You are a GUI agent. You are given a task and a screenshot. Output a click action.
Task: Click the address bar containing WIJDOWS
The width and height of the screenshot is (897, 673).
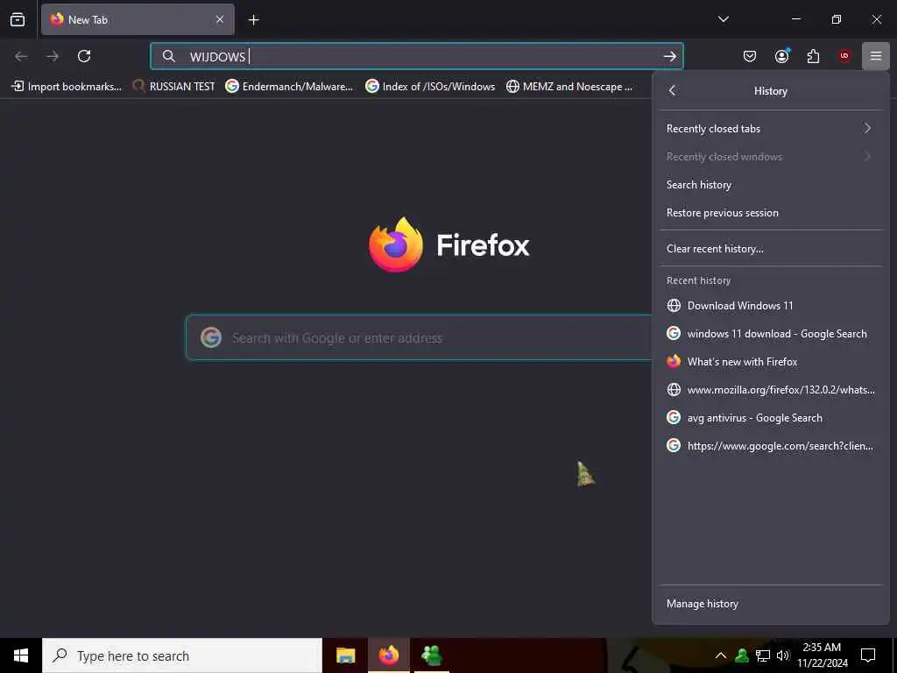tap(416, 56)
